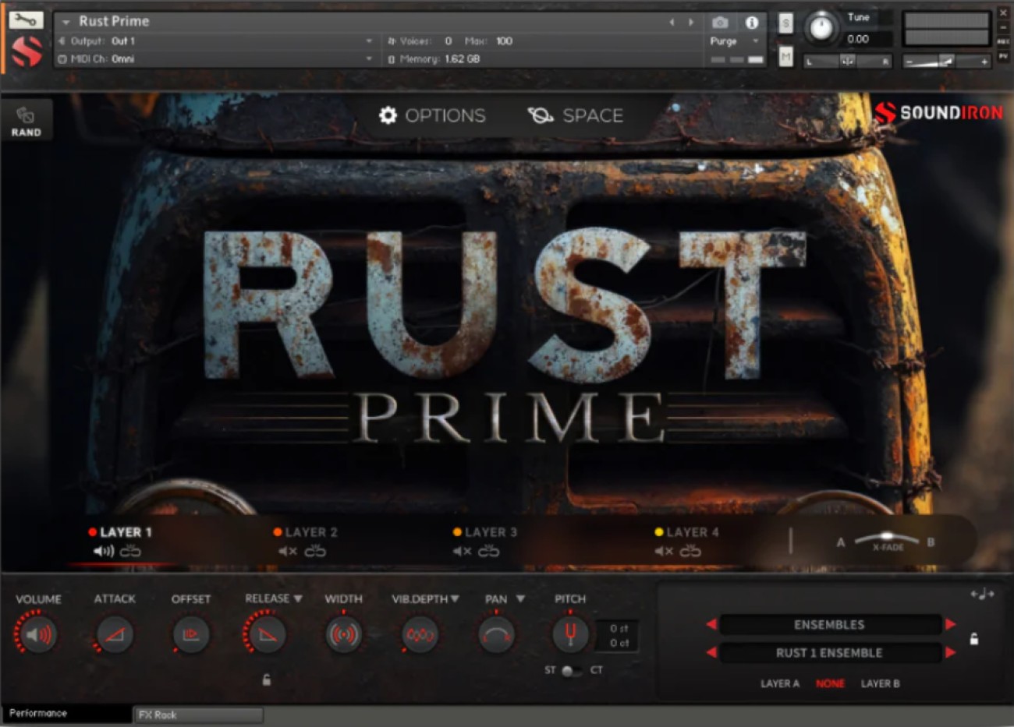1014x727 pixels.
Task: Click the RAND randomize icon
Action: (x=26, y=115)
